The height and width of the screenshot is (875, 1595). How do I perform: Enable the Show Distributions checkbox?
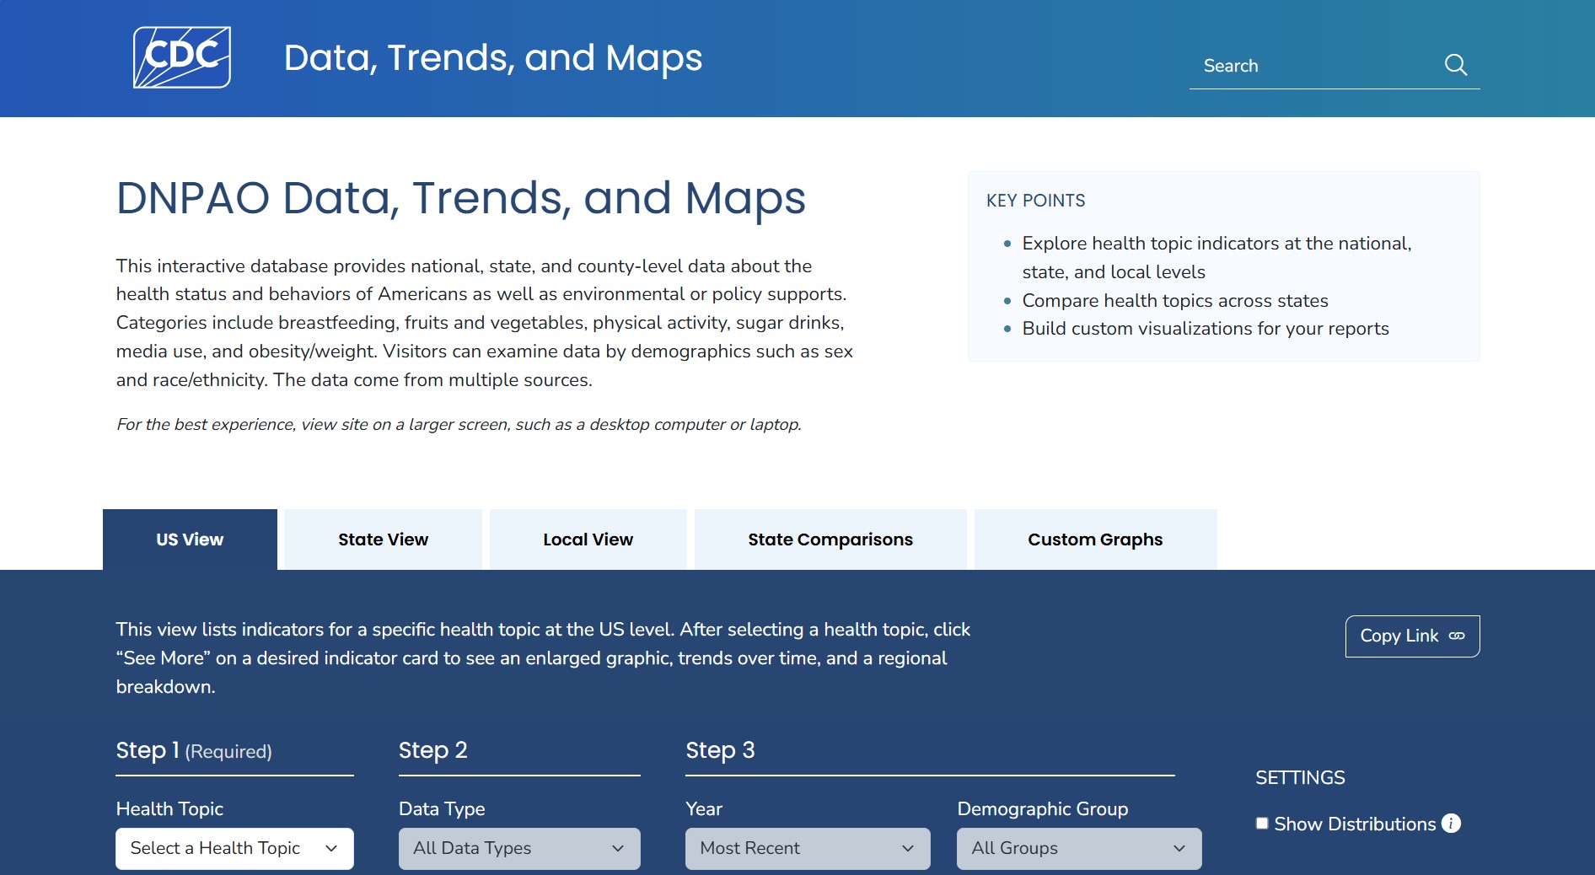click(1261, 823)
